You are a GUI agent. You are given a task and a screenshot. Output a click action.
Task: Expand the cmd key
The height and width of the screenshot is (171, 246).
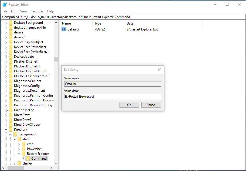pyautogui.click(x=19, y=144)
